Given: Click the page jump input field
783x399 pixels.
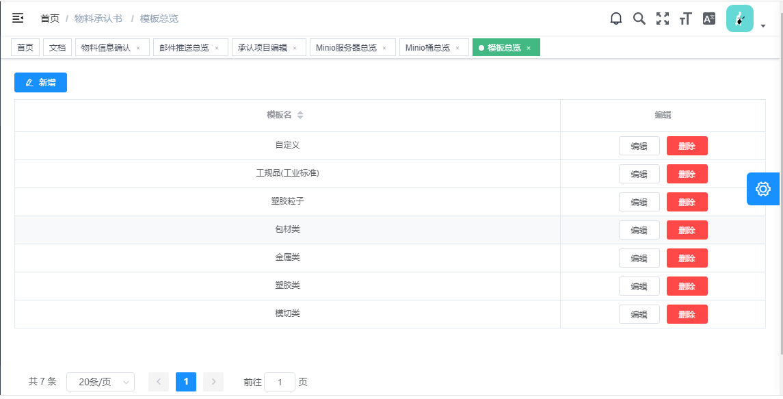Looking at the screenshot, I should pyautogui.click(x=280, y=382).
